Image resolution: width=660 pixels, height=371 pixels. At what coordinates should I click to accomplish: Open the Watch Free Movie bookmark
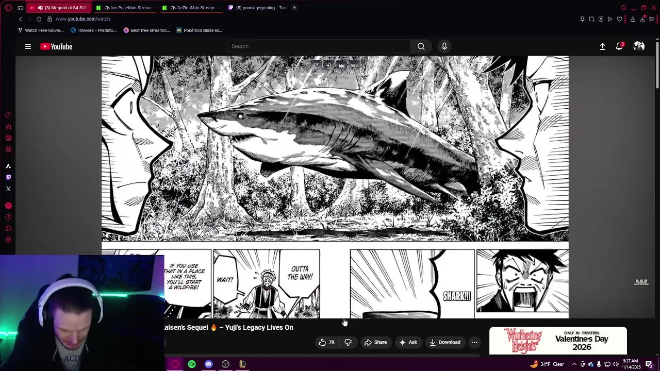[x=41, y=30]
